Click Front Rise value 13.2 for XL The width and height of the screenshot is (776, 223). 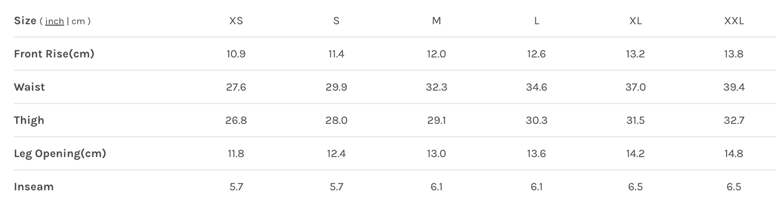[x=635, y=54]
